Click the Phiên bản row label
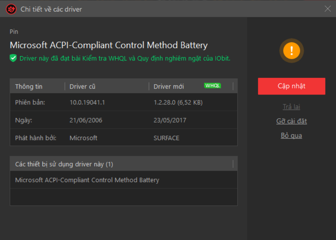Screen dimensions: 336x240 pyautogui.click(x=30, y=102)
